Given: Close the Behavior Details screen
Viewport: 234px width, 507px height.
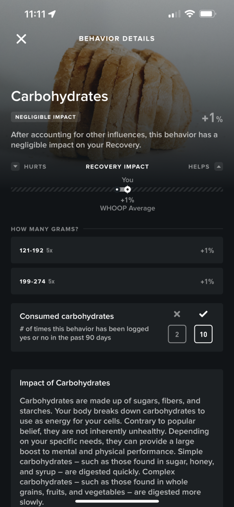Looking at the screenshot, I should (21, 39).
